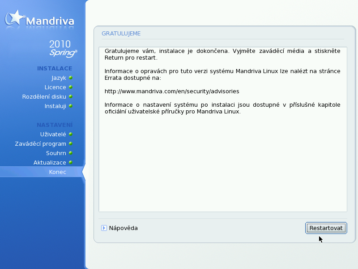
Task: Click the 2010 Spring version label
Action: pyautogui.click(x=63, y=48)
